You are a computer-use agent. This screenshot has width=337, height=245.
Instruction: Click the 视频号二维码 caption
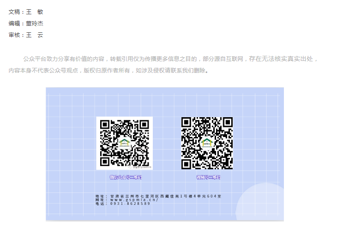pos(209,177)
